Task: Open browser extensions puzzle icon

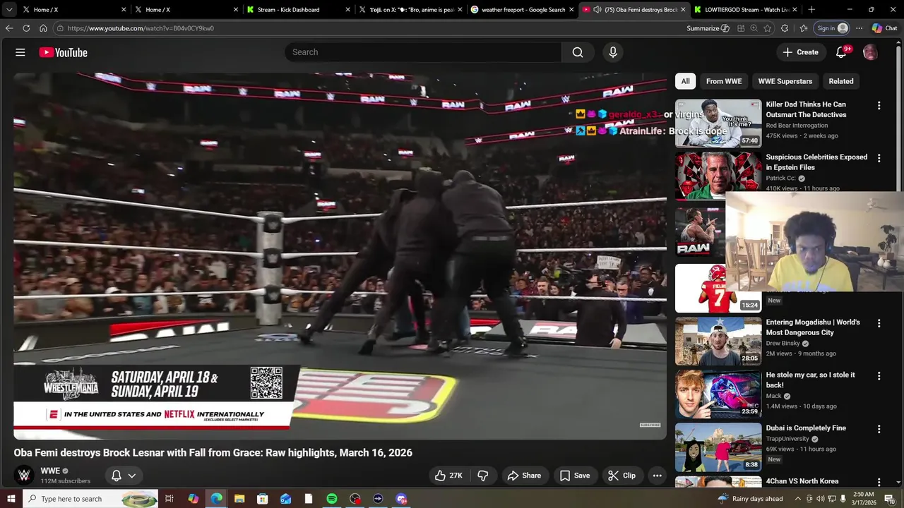Action: click(x=785, y=28)
